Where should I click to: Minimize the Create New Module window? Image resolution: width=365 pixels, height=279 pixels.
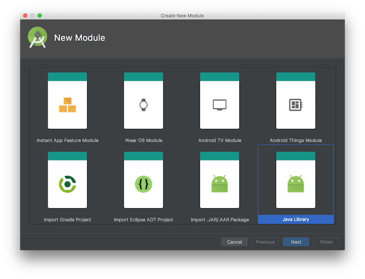click(32, 15)
